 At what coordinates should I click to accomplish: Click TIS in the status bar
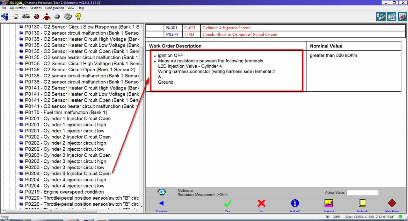pos(328,217)
